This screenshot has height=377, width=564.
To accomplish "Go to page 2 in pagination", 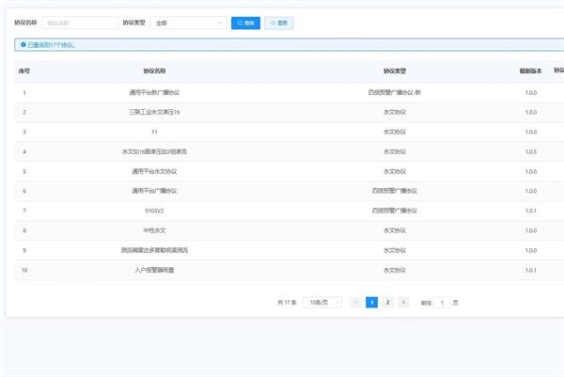I will (387, 303).
